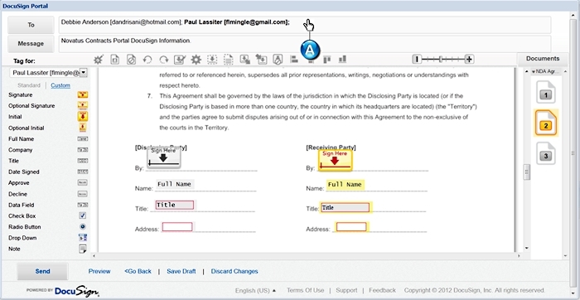
Task: Send the envelope with Send button
Action: click(x=42, y=272)
